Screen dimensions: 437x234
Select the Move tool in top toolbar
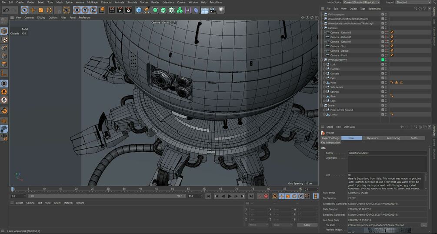point(33,10)
